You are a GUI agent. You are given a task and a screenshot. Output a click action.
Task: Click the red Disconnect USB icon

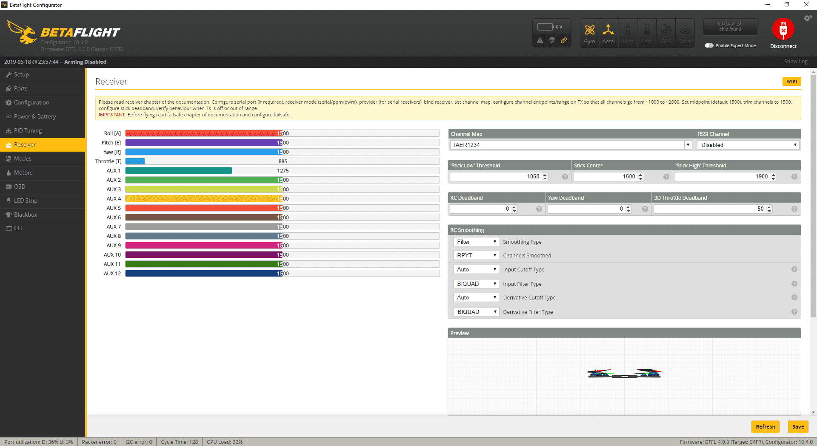point(783,30)
